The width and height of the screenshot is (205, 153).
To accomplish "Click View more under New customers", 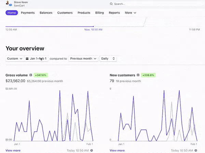I will coord(117,150).
